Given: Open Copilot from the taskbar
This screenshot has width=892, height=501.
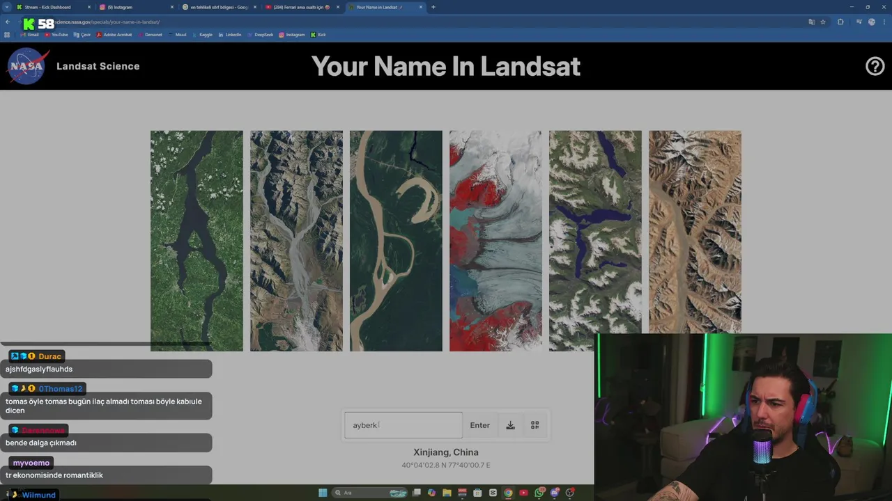Looking at the screenshot, I should click(x=431, y=493).
